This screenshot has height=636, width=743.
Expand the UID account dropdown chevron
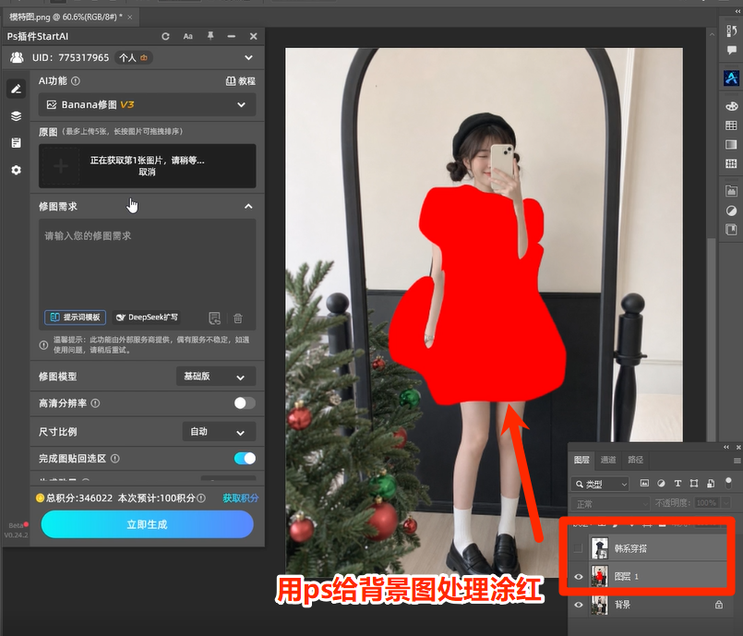pyautogui.click(x=249, y=58)
